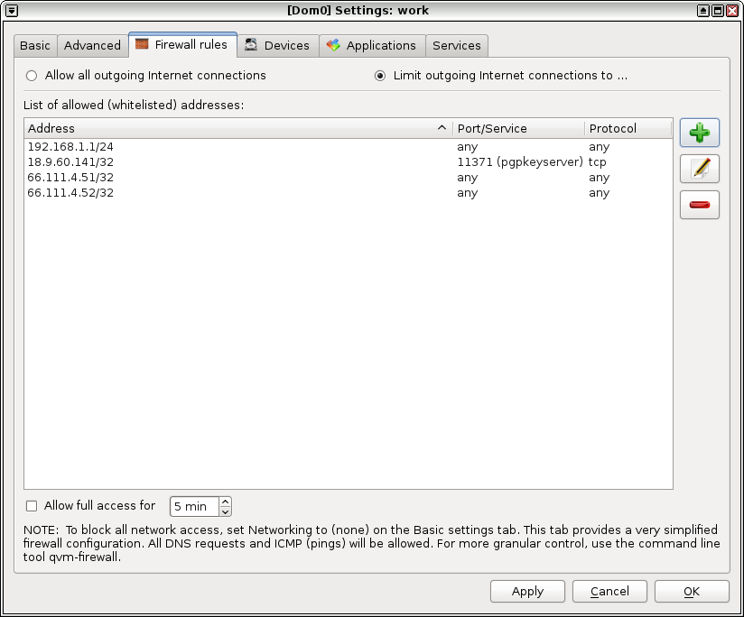744x617 pixels.
Task: Click the green plus to add firewall rule
Action: (700, 133)
